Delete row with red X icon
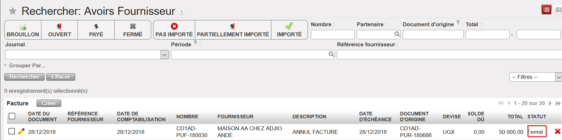The width and height of the screenshot is (562, 140). coord(557,131)
